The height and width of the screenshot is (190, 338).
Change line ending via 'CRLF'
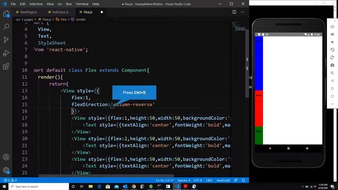[209, 180]
